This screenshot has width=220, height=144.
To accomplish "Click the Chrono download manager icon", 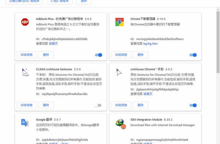I will (120, 22).
